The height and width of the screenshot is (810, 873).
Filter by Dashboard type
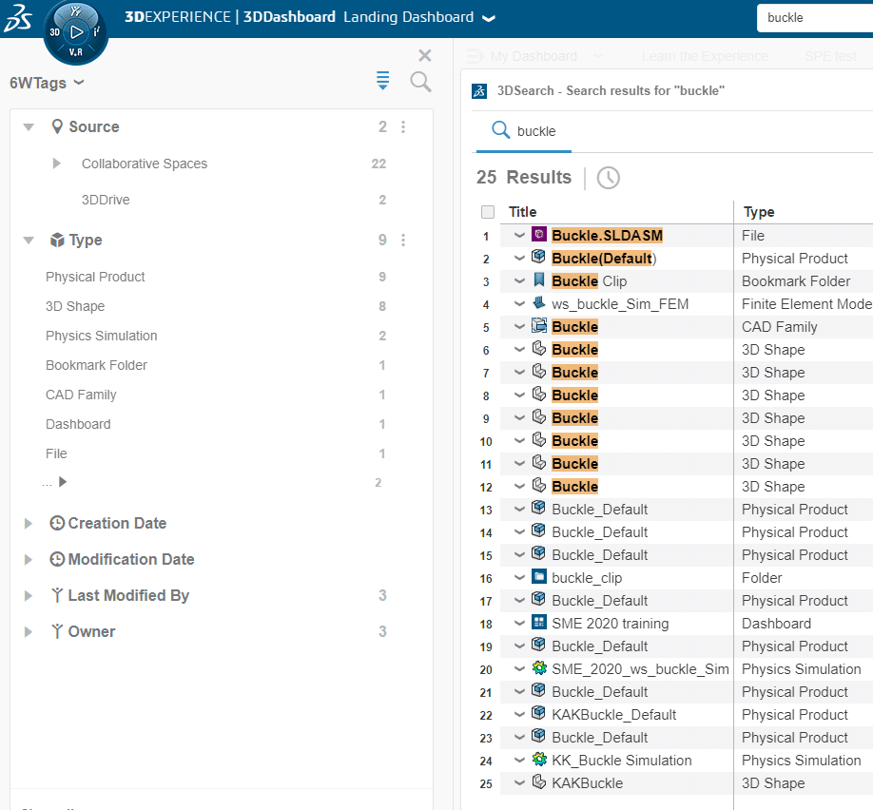point(78,424)
